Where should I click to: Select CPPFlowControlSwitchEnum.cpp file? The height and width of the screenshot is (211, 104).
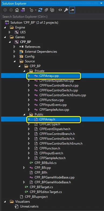coord(63,95)
